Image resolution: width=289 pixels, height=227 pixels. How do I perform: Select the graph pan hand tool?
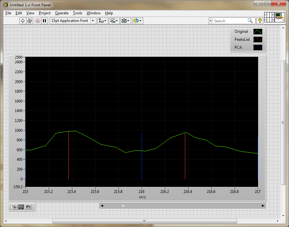tap(28, 207)
